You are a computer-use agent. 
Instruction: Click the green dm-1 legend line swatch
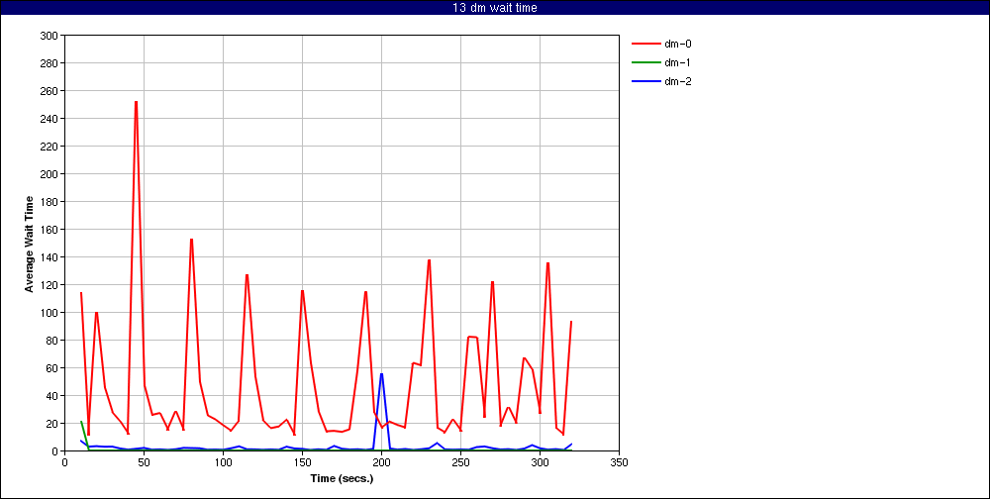[x=644, y=62]
